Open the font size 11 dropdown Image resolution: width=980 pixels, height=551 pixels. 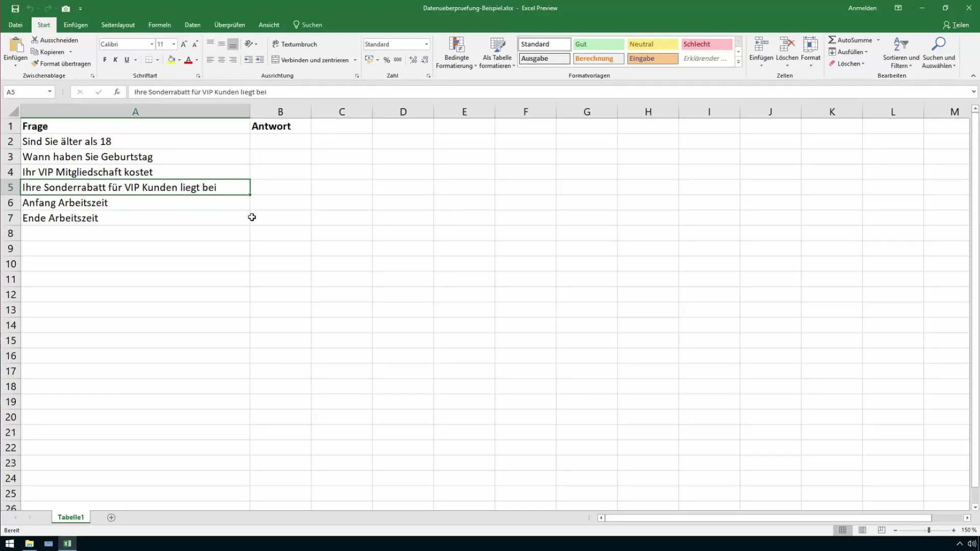(174, 44)
